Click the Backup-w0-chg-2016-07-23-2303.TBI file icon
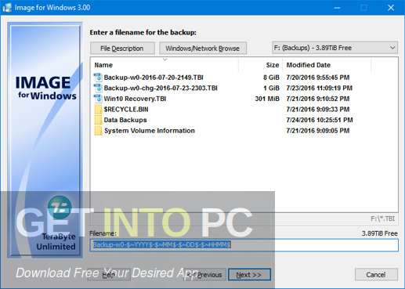This screenshot has width=405, height=289. click(x=98, y=88)
